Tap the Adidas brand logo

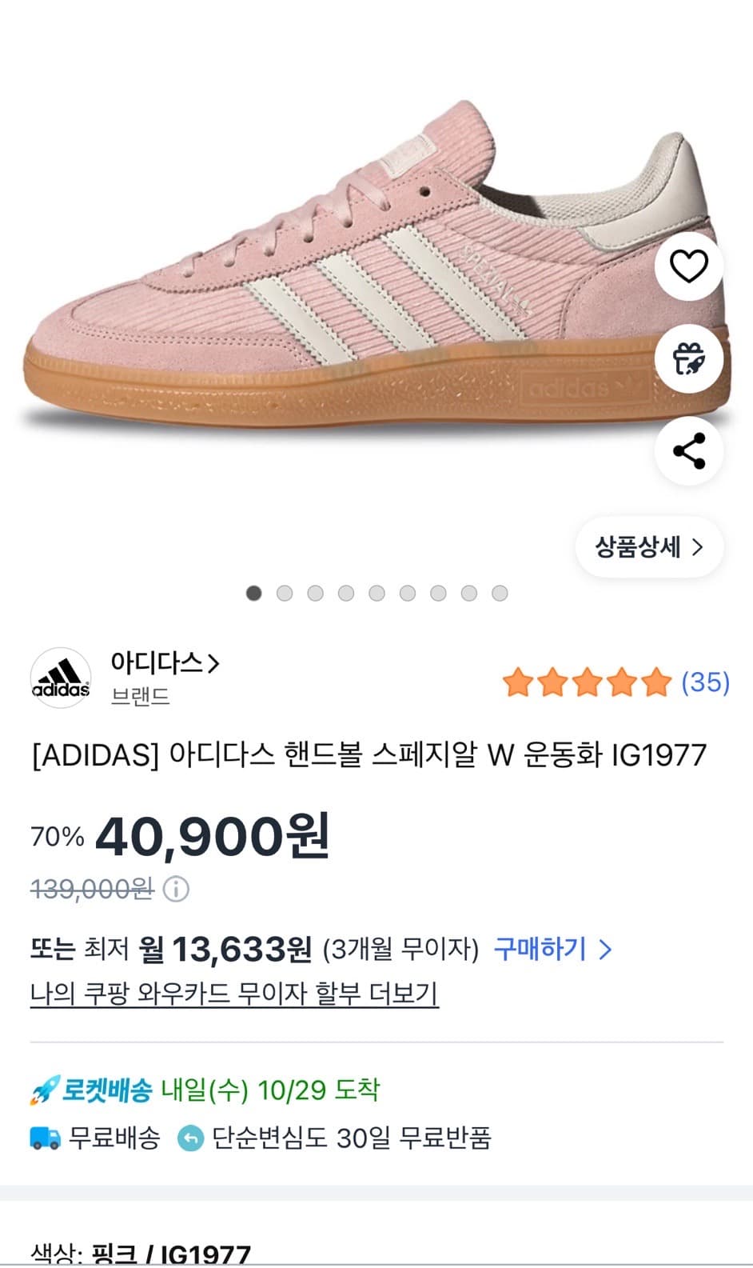pyautogui.click(x=61, y=678)
